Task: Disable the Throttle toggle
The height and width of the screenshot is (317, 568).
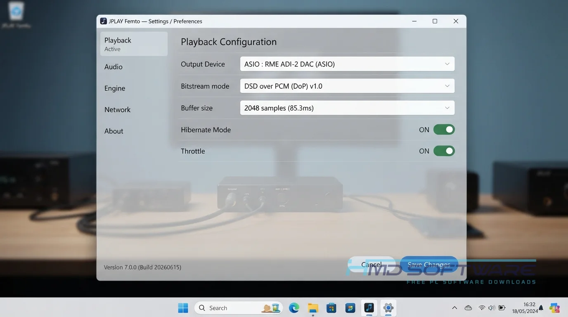Action: [x=444, y=151]
